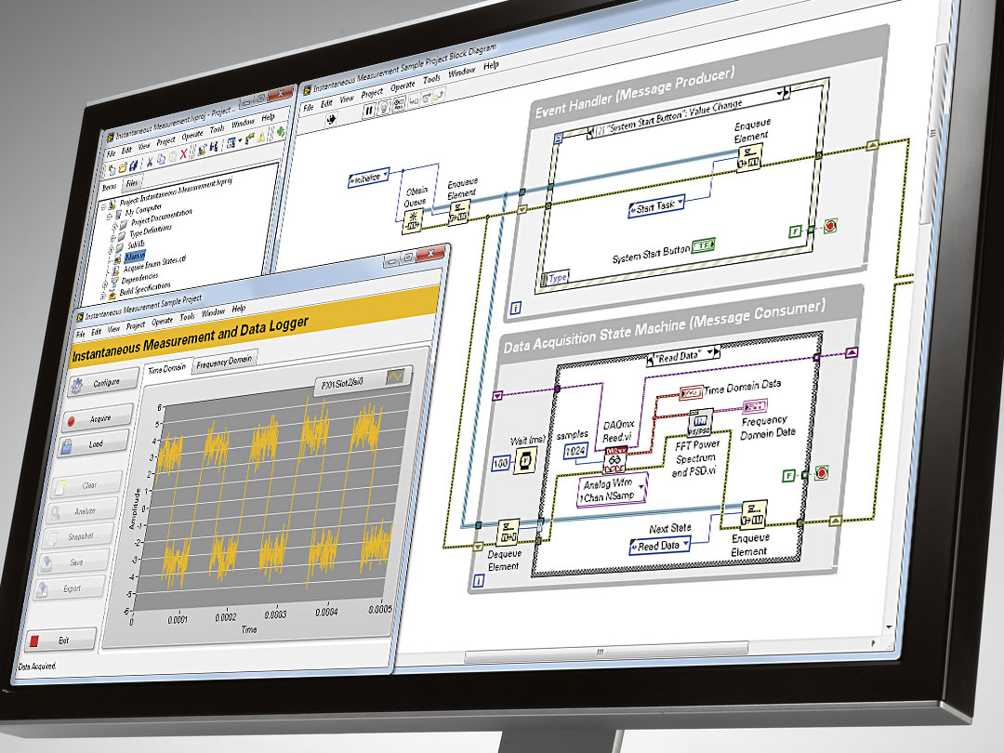Select Main.vi in the project tree
Screen dimensions: 1004x753
[x=135, y=257]
